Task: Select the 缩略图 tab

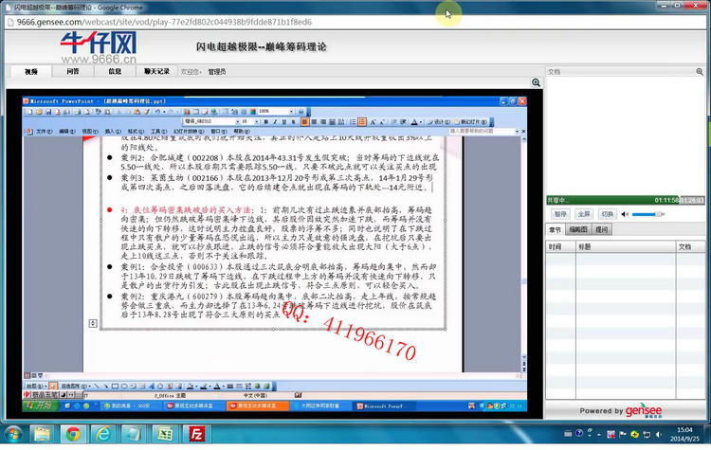Action: pyautogui.click(x=578, y=230)
